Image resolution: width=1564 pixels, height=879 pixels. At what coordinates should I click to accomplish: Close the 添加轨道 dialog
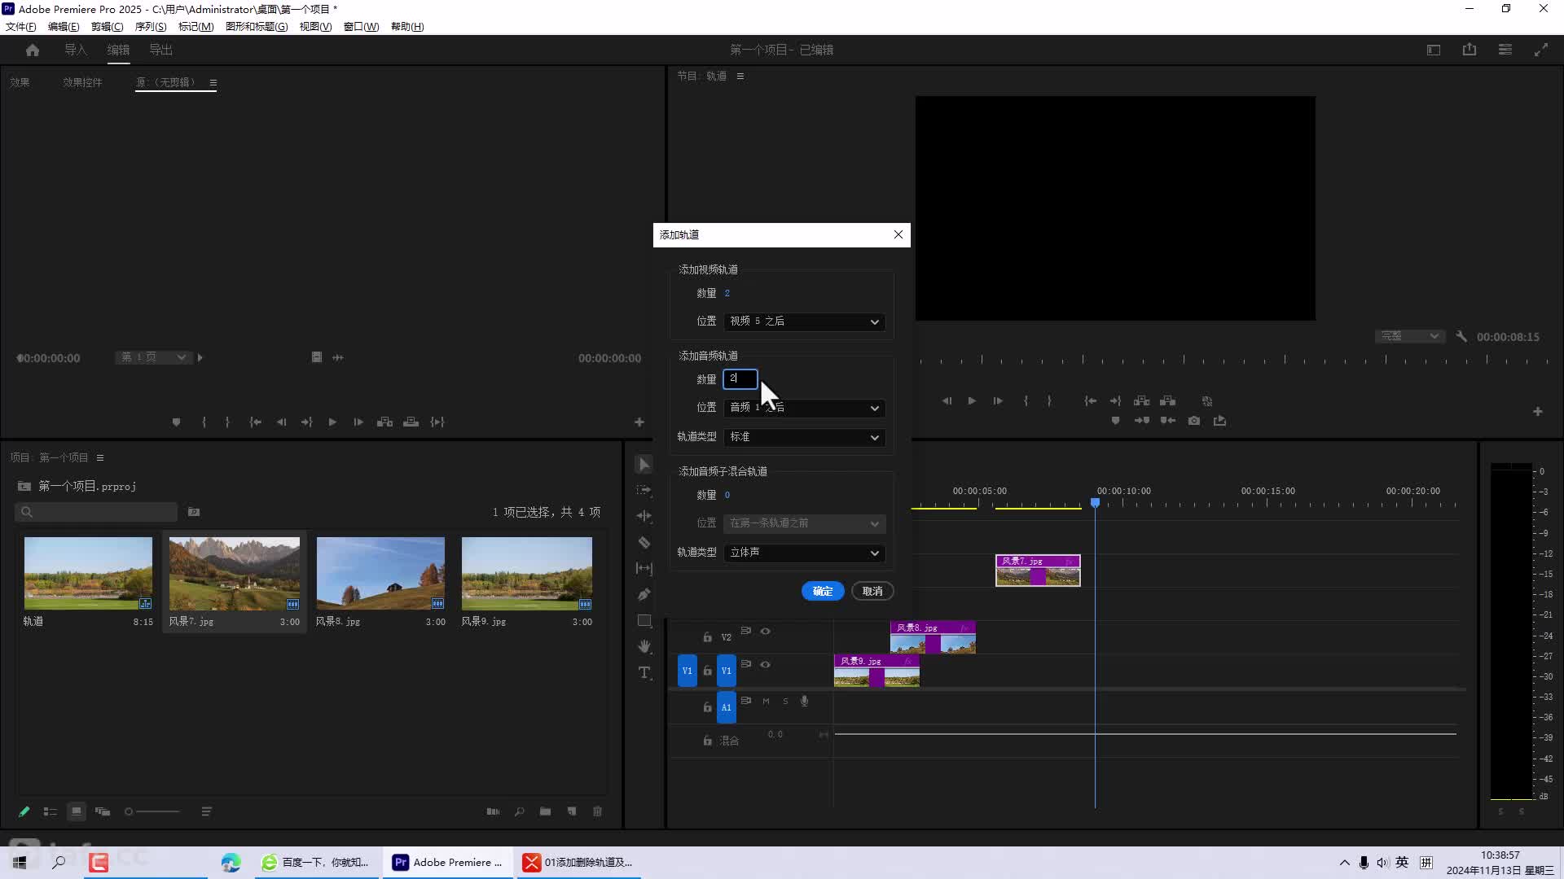click(898, 234)
